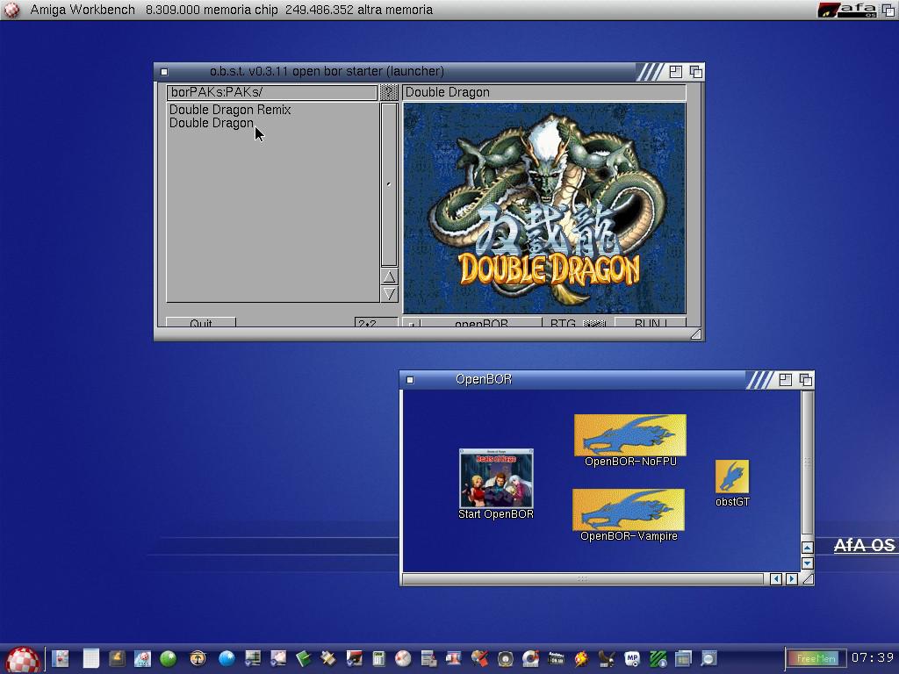The width and height of the screenshot is (899, 674).
Task: Click OpenBOR window scroll left arrow
Action: pyautogui.click(x=776, y=579)
